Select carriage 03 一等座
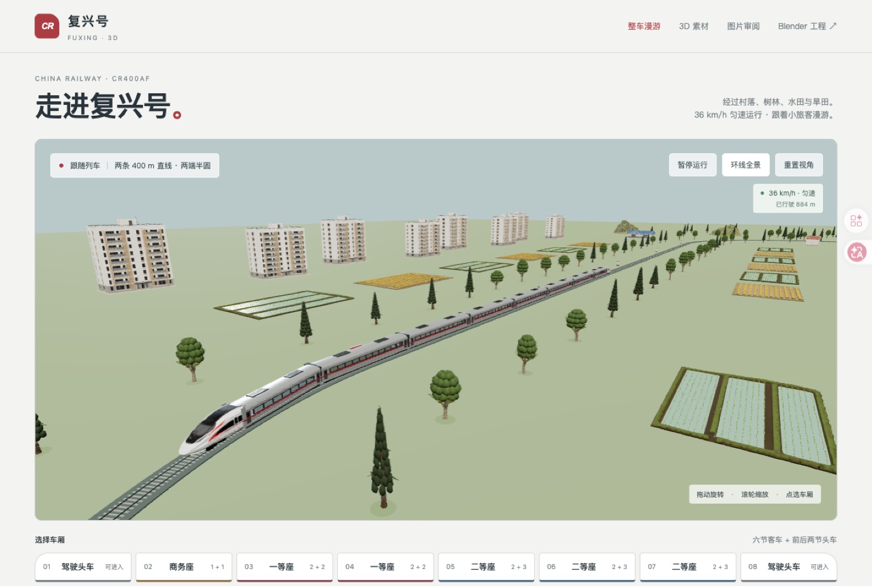872x586 pixels. [285, 567]
